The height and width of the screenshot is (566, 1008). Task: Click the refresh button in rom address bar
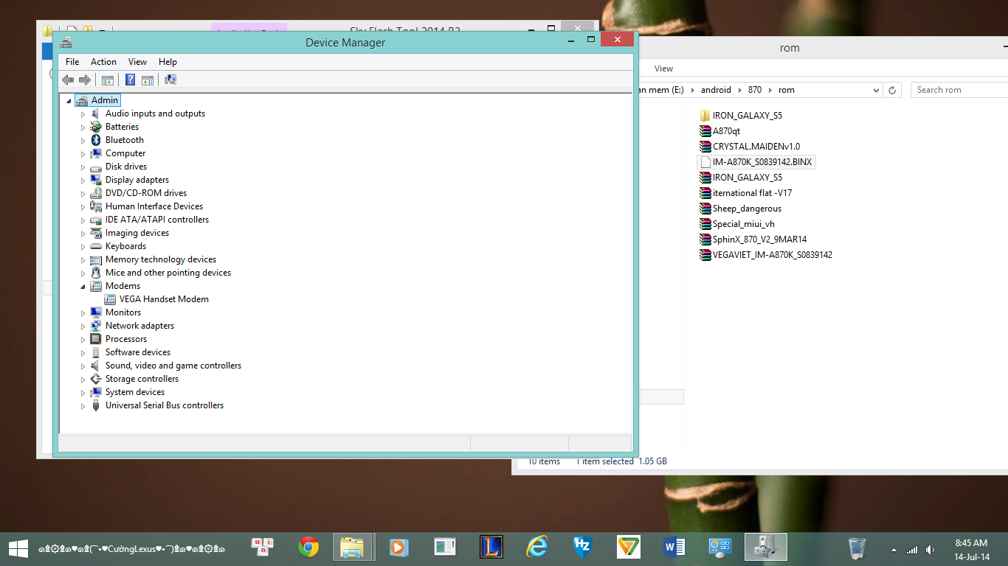(892, 90)
